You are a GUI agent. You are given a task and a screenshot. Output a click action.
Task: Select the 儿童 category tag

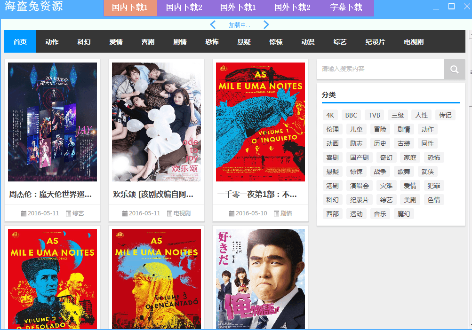pos(356,129)
